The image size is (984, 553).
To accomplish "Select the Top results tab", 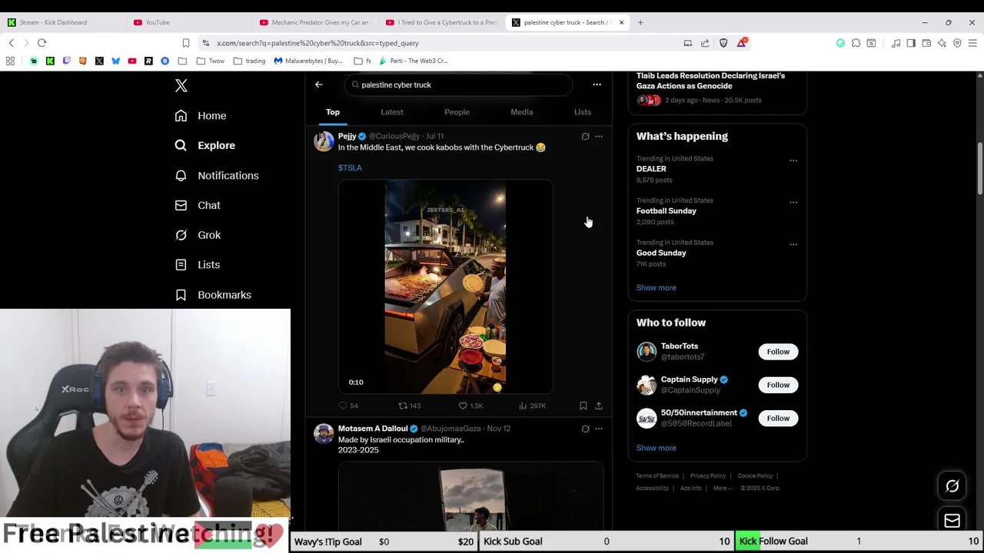I will 333,112.
